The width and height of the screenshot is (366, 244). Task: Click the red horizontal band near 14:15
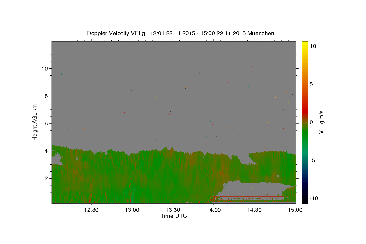249,197
